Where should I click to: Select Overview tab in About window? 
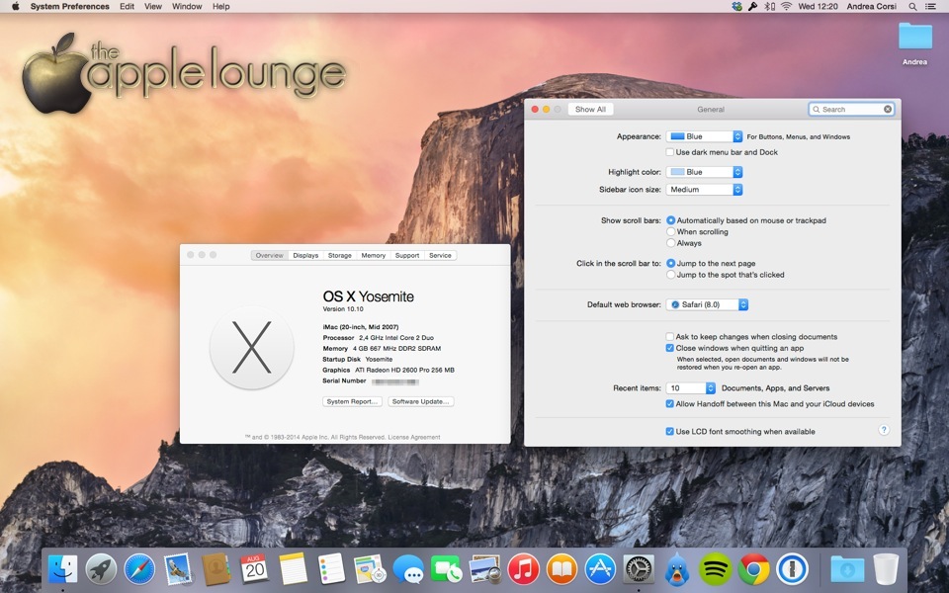click(269, 255)
